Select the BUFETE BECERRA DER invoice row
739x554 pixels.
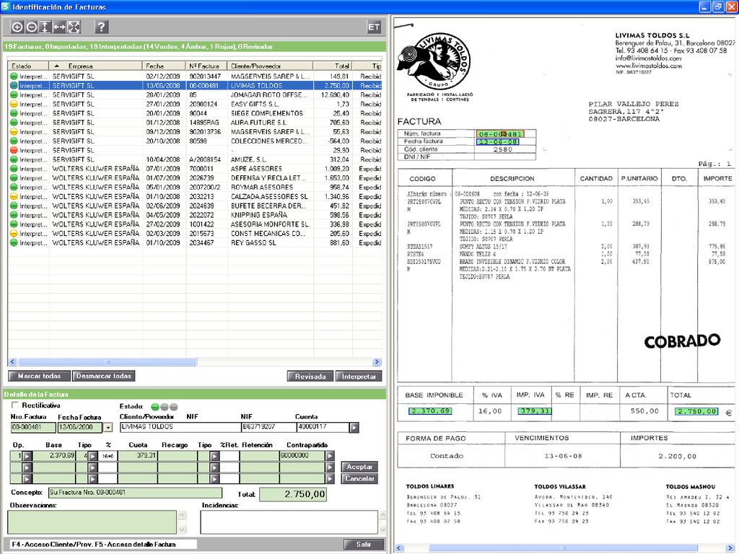(195, 206)
